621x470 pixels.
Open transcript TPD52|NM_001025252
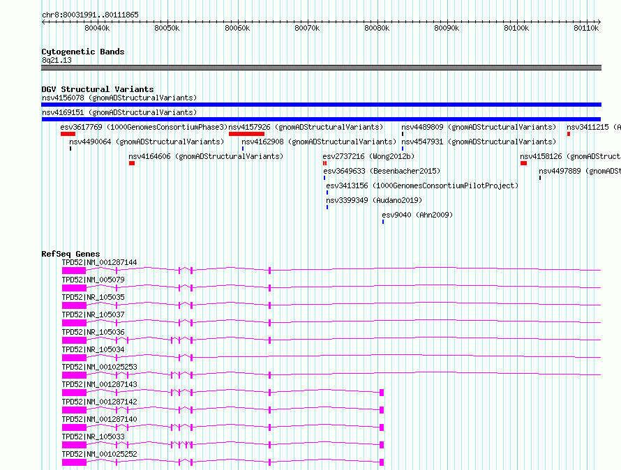click(99, 454)
